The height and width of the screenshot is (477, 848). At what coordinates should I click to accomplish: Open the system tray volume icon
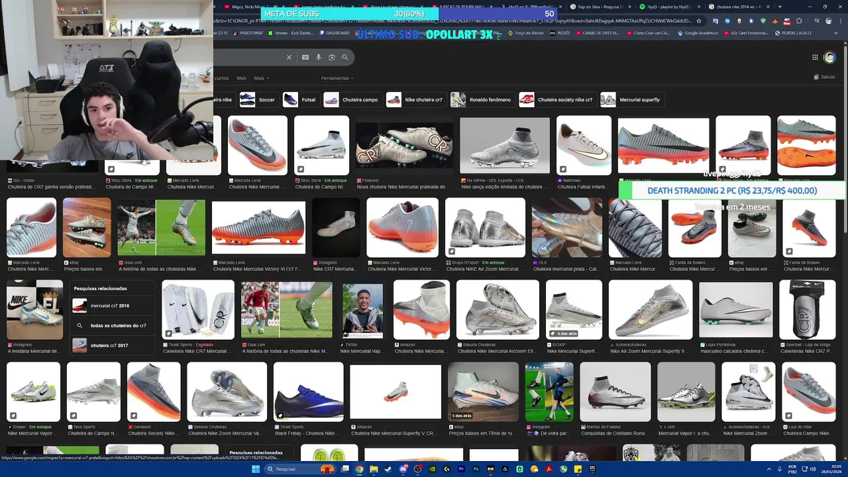(x=813, y=469)
